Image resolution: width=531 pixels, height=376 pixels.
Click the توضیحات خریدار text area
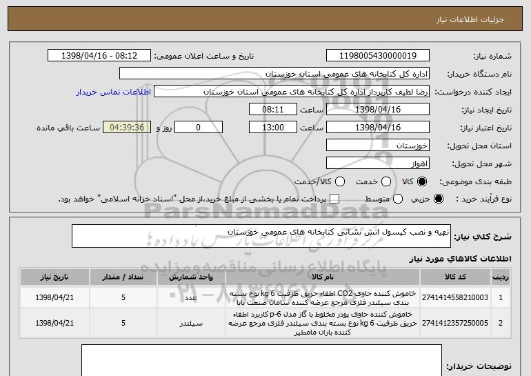[x=261, y=360]
